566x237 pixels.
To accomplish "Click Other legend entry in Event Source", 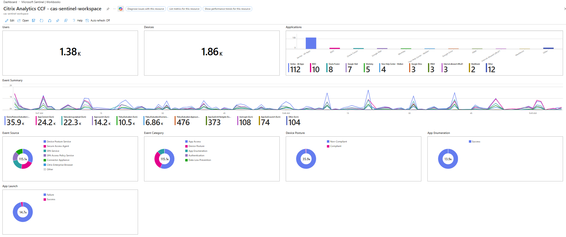I will (x=48, y=169).
